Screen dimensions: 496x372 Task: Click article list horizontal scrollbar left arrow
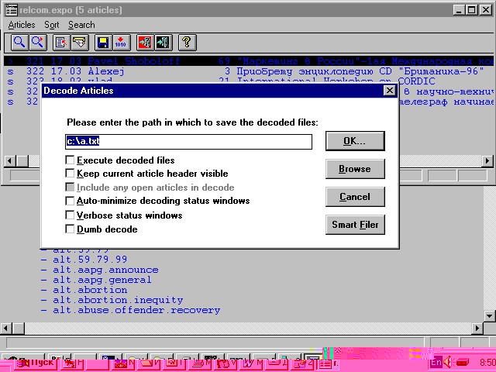click(x=10, y=160)
